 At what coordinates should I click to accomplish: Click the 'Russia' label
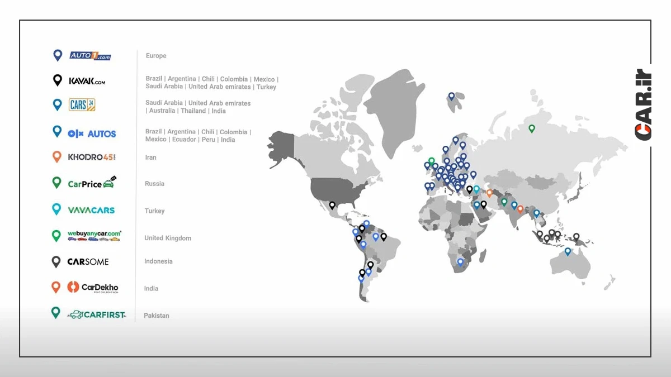click(155, 184)
